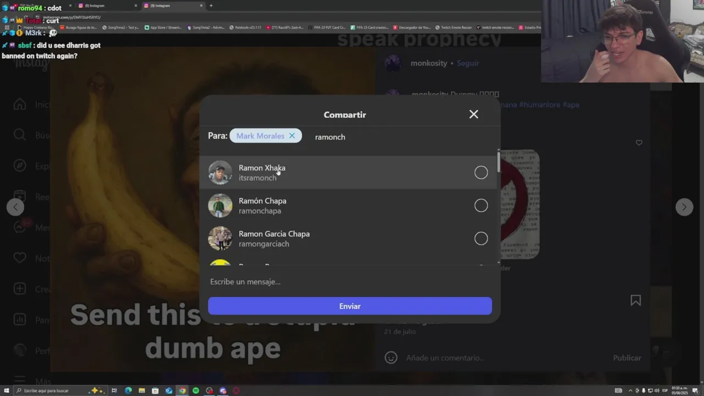The width and height of the screenshot is (704, 396).
Task: Open monkosity profile in post header
Action: [x=428, y=63]
